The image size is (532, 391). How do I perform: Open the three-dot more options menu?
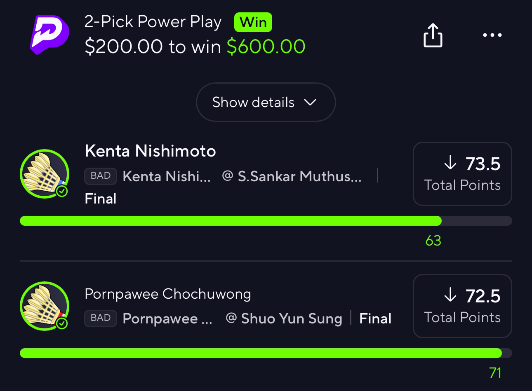click(492, 35)
